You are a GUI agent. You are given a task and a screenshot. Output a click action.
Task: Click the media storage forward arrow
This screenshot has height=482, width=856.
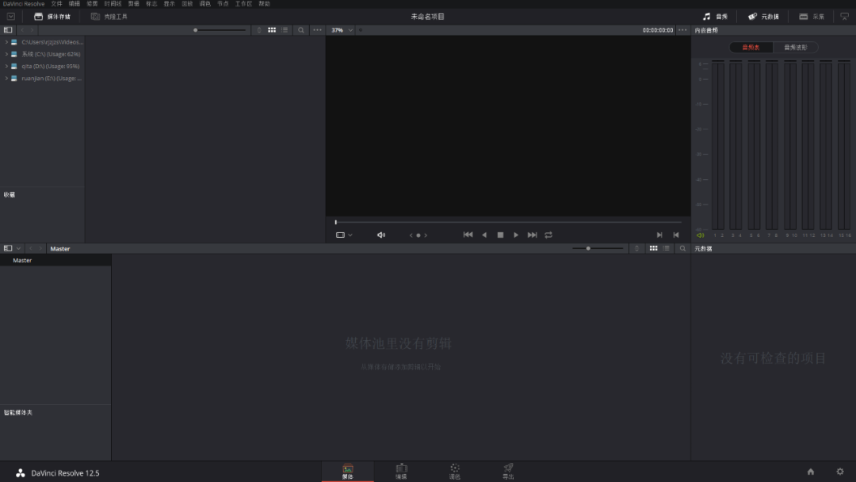(32, 30)
